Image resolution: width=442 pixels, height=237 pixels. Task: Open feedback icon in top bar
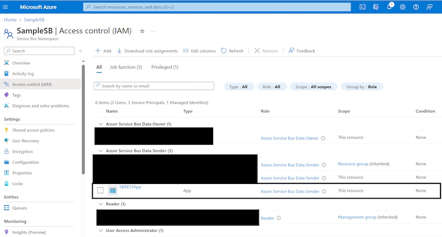pos(430,7)
